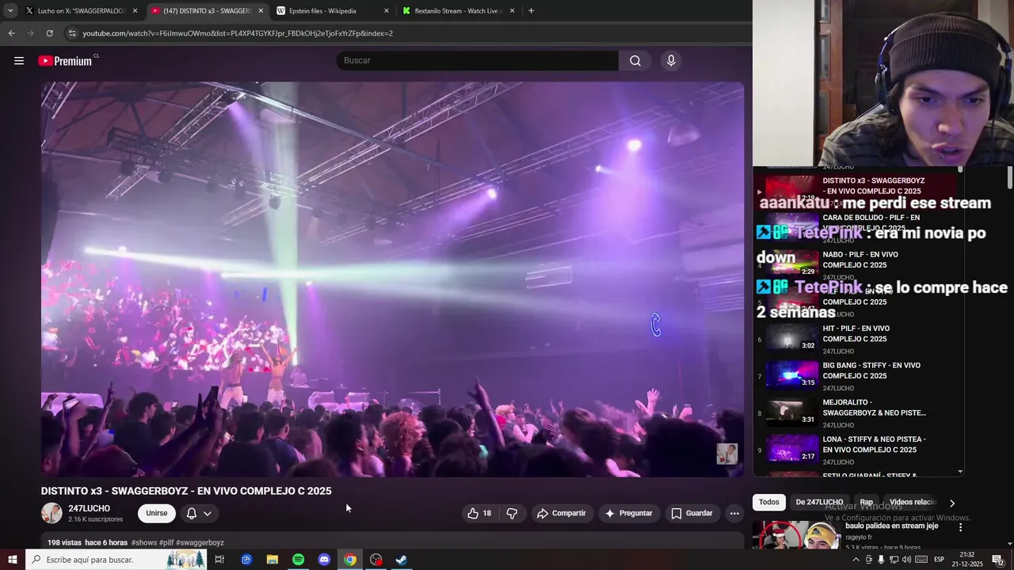Viewport: 1014px width, 570px height.
Task: Go to YouTube Premium home logo
Action: point(65,61)
